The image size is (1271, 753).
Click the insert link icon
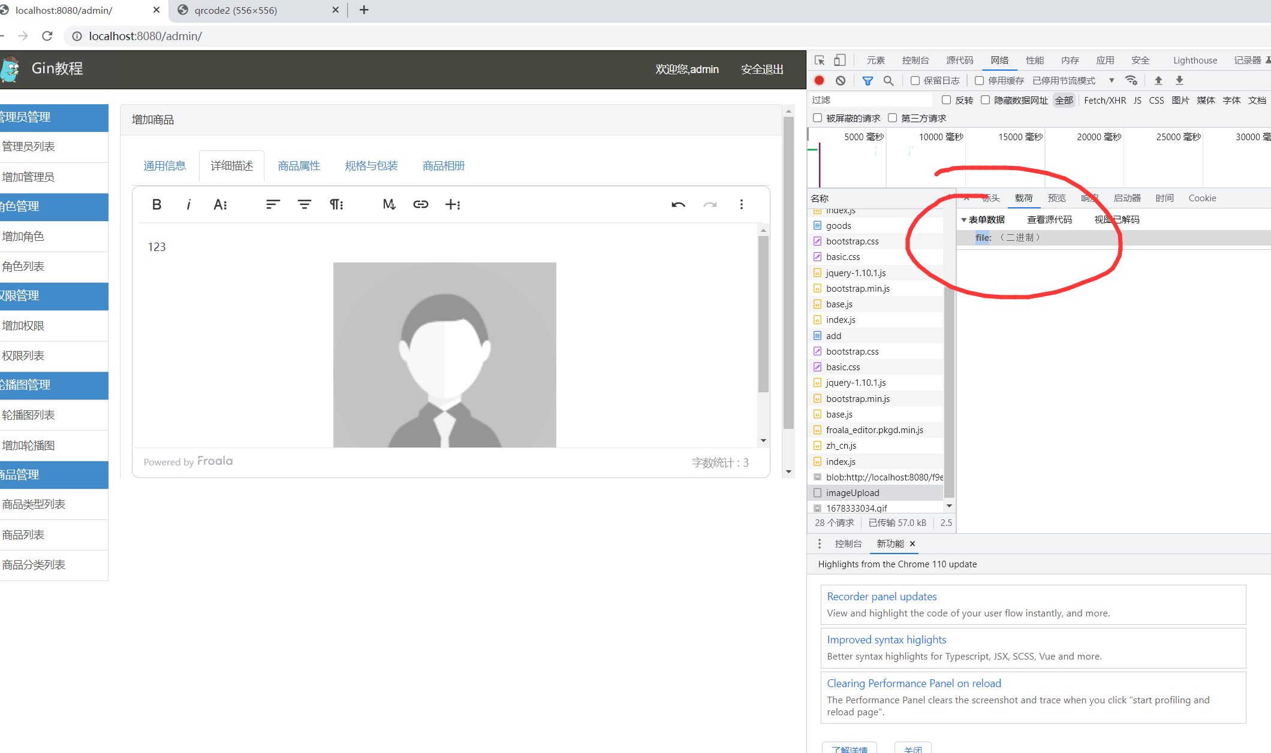(420, 204)
